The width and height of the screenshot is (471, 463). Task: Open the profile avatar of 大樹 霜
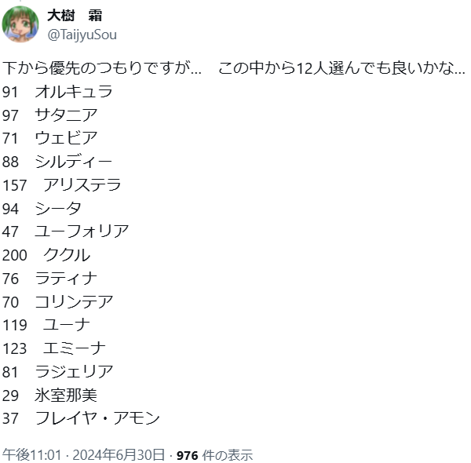pos(20,24)
